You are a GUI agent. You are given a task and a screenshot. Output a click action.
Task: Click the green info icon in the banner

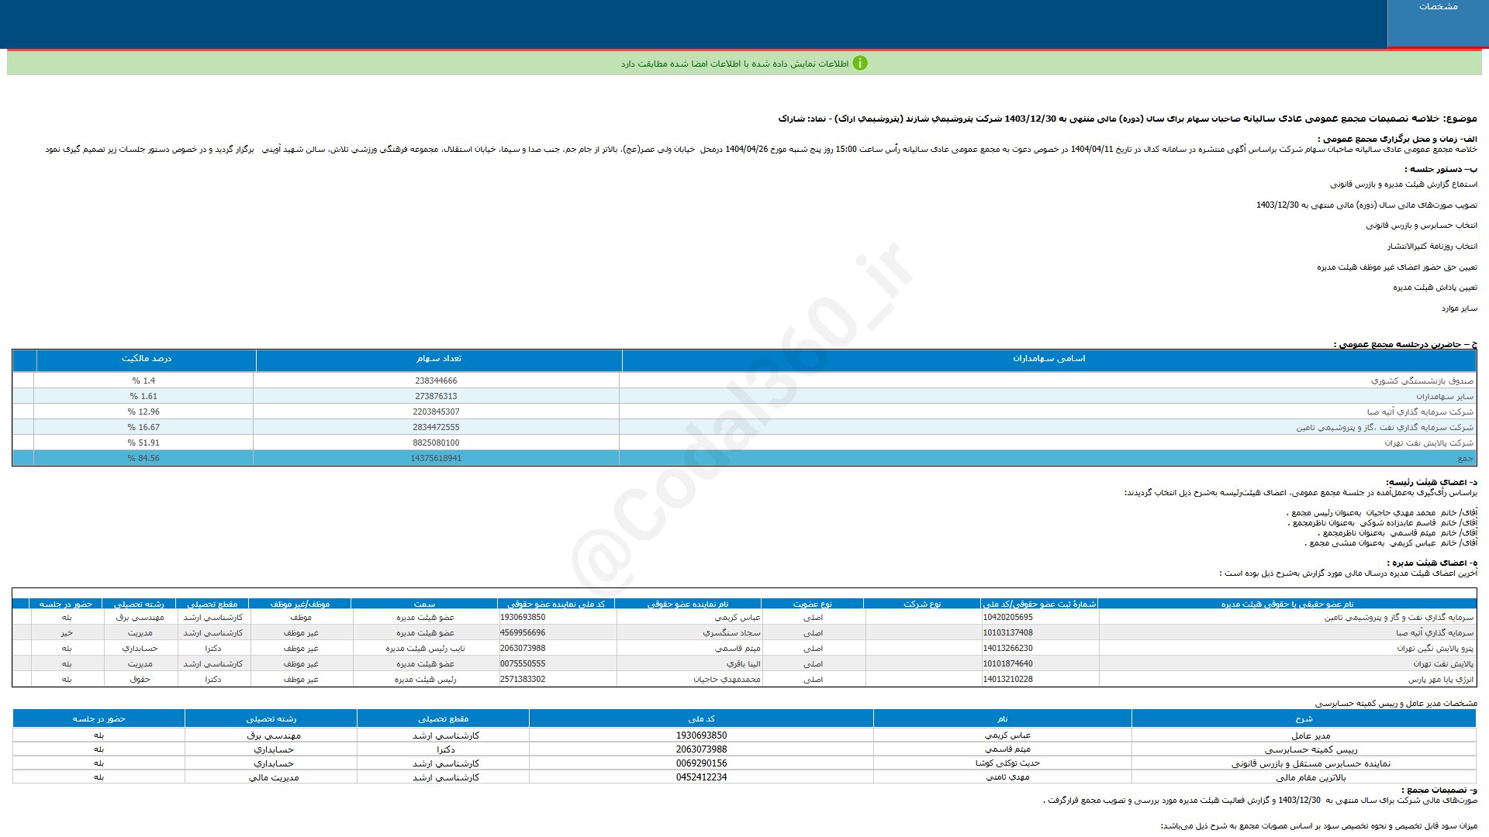[859, 64]
